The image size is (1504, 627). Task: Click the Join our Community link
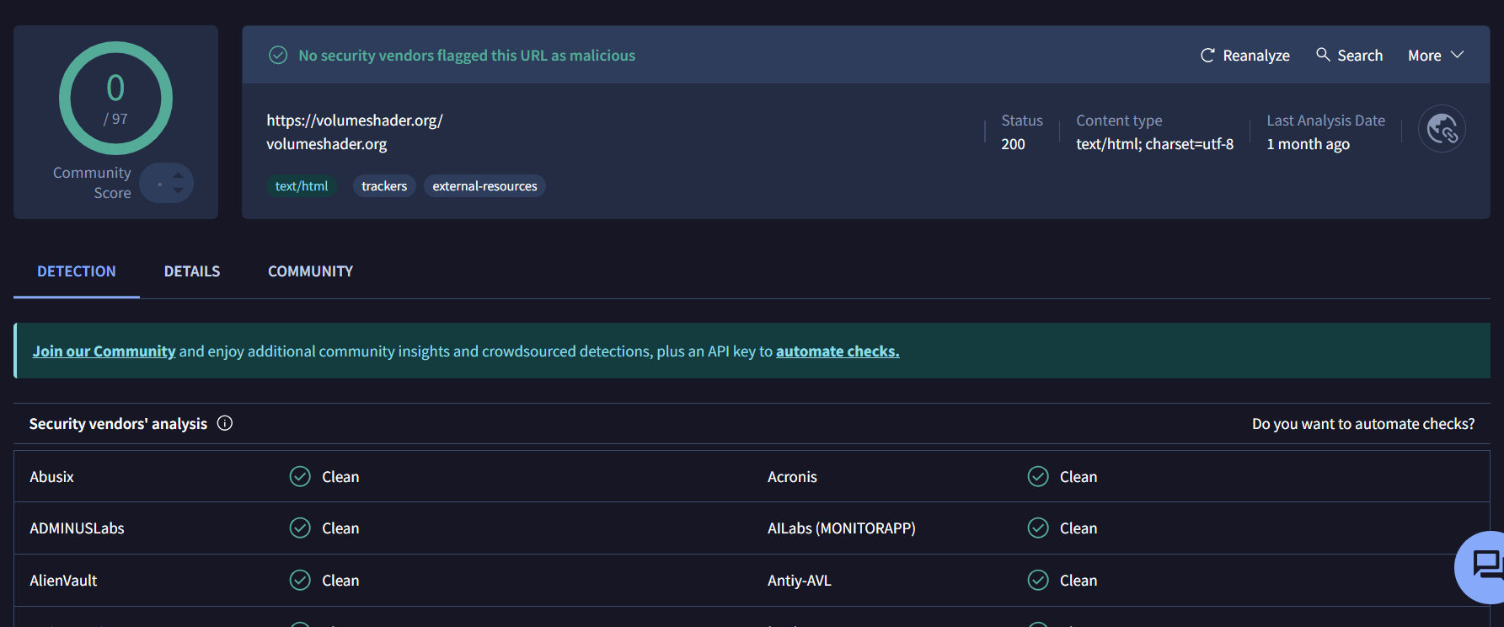pos(104,351)
